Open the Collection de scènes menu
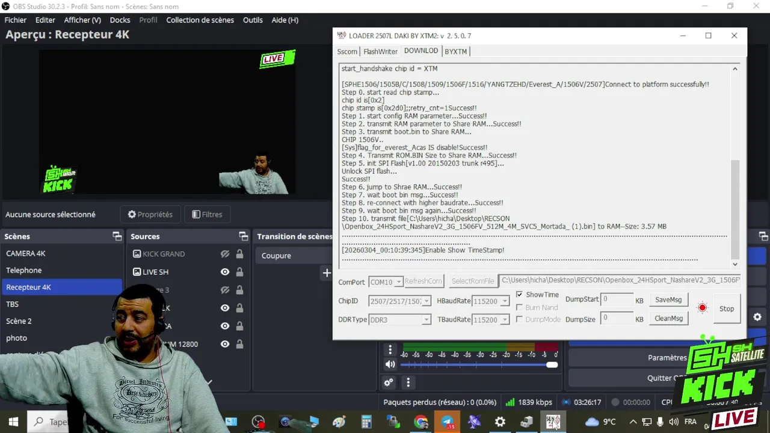 200,20
